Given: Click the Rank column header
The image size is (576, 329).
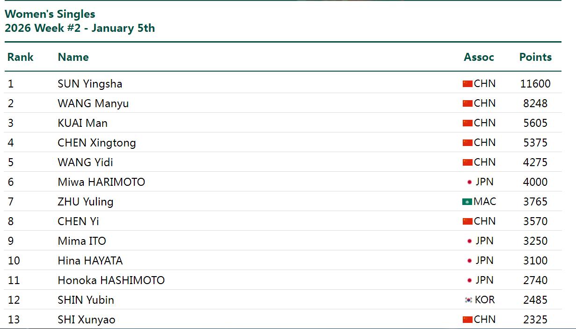Looking at the screenshot, I should (21, 57).
